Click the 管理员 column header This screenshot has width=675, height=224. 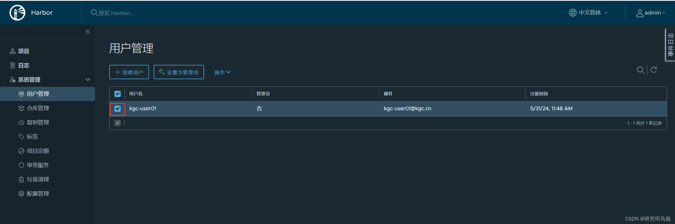263,94
